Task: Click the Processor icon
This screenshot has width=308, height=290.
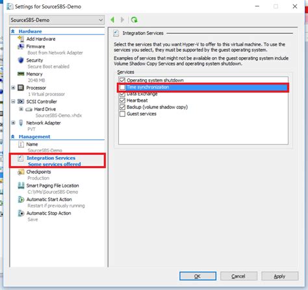Action: [x=21, y=88]
